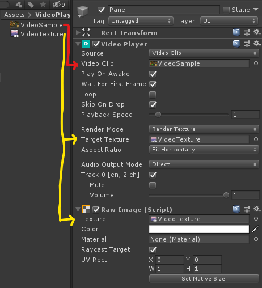Toggle the Static checkbox
This screenshot has height=288, width=262.
[226, 10]
